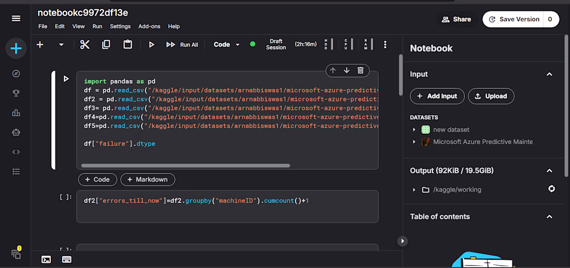Open active events icon with notification badge
This screenshot has width=570, height=268.
(x=16, y=254)
